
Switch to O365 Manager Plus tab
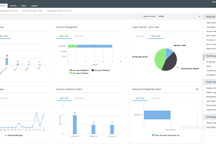click(x=32, y=11)
